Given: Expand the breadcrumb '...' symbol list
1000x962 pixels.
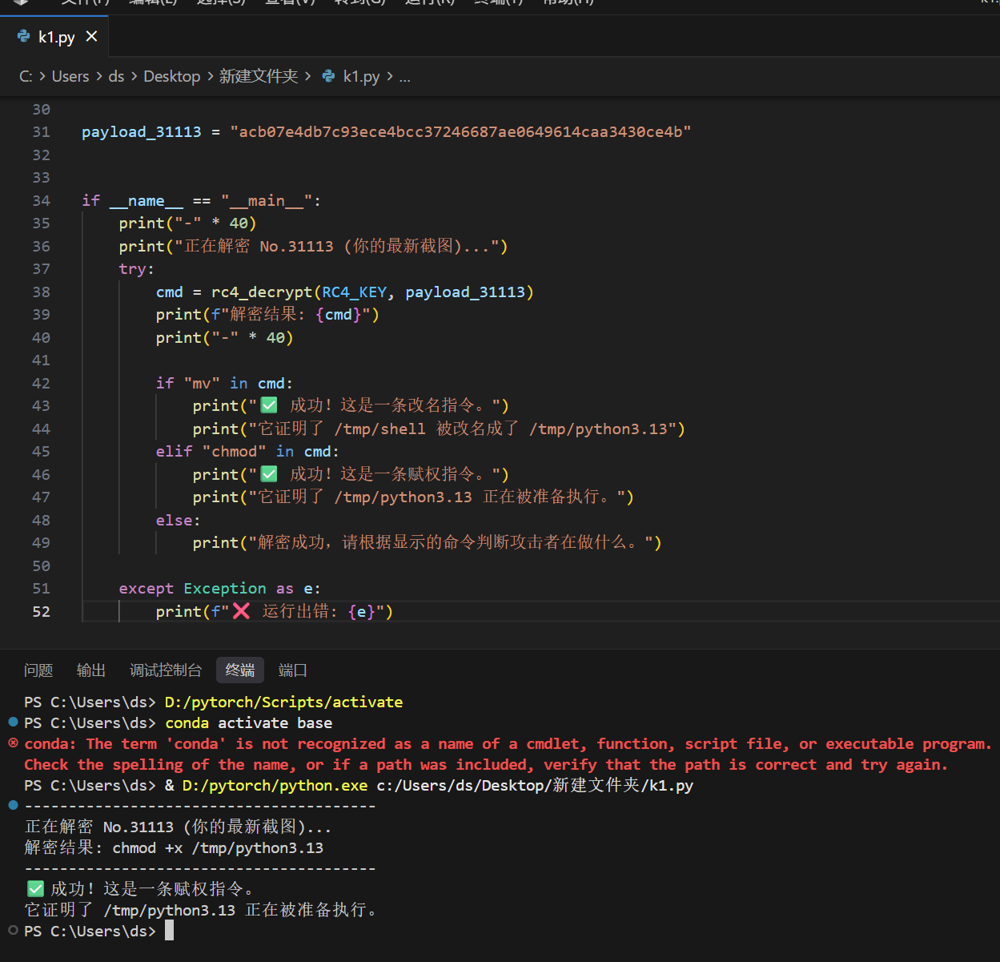Looking at the screenshot, I should [x=404, y=76].
